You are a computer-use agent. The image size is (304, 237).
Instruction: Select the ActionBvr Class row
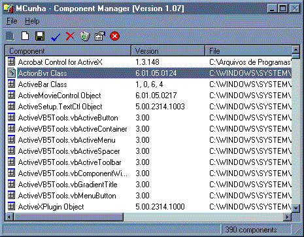(x=148, y=73)
